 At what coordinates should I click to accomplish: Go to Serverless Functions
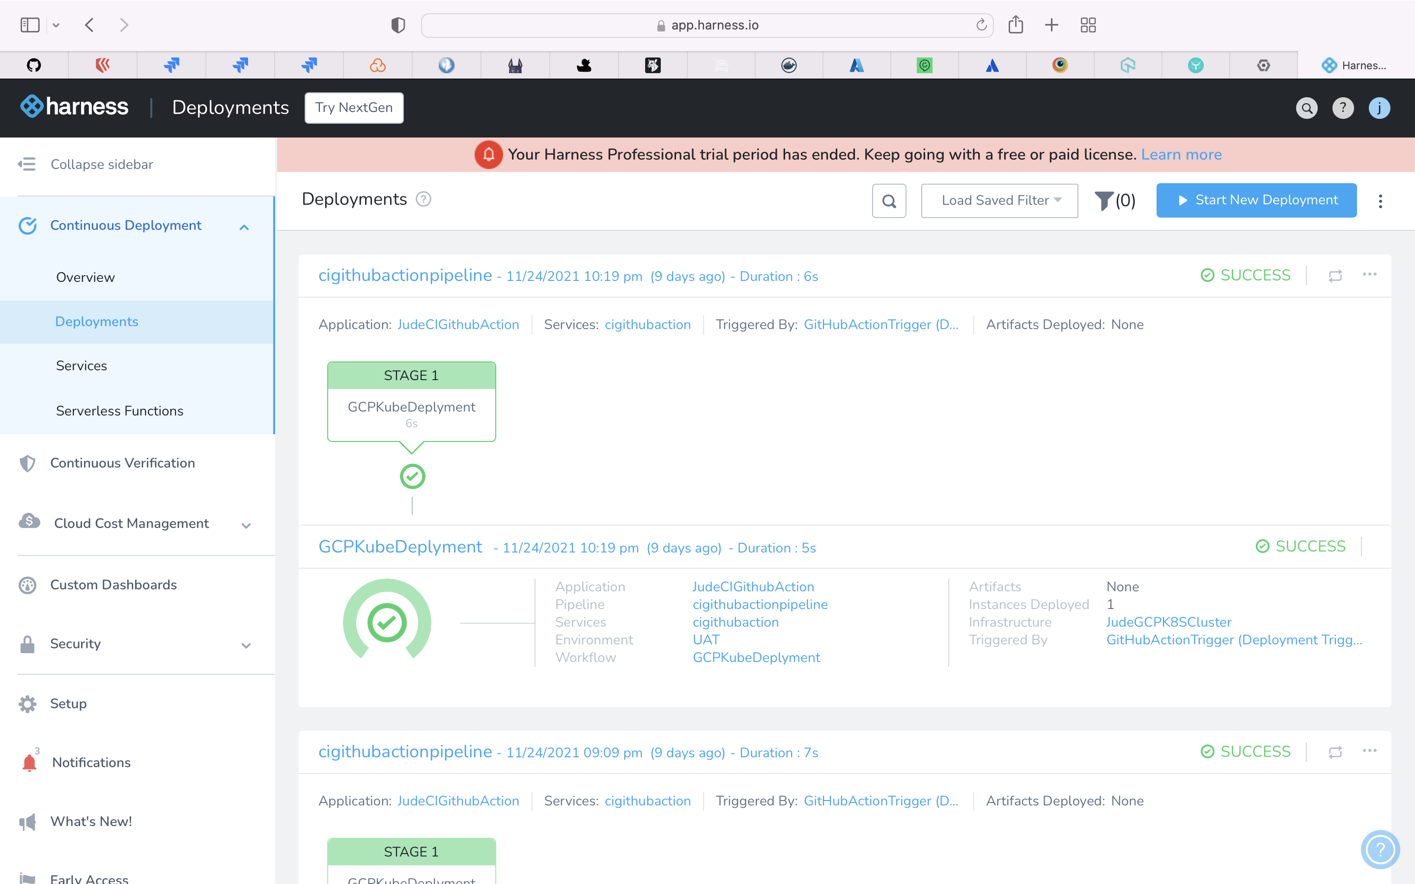pos(119,411)
